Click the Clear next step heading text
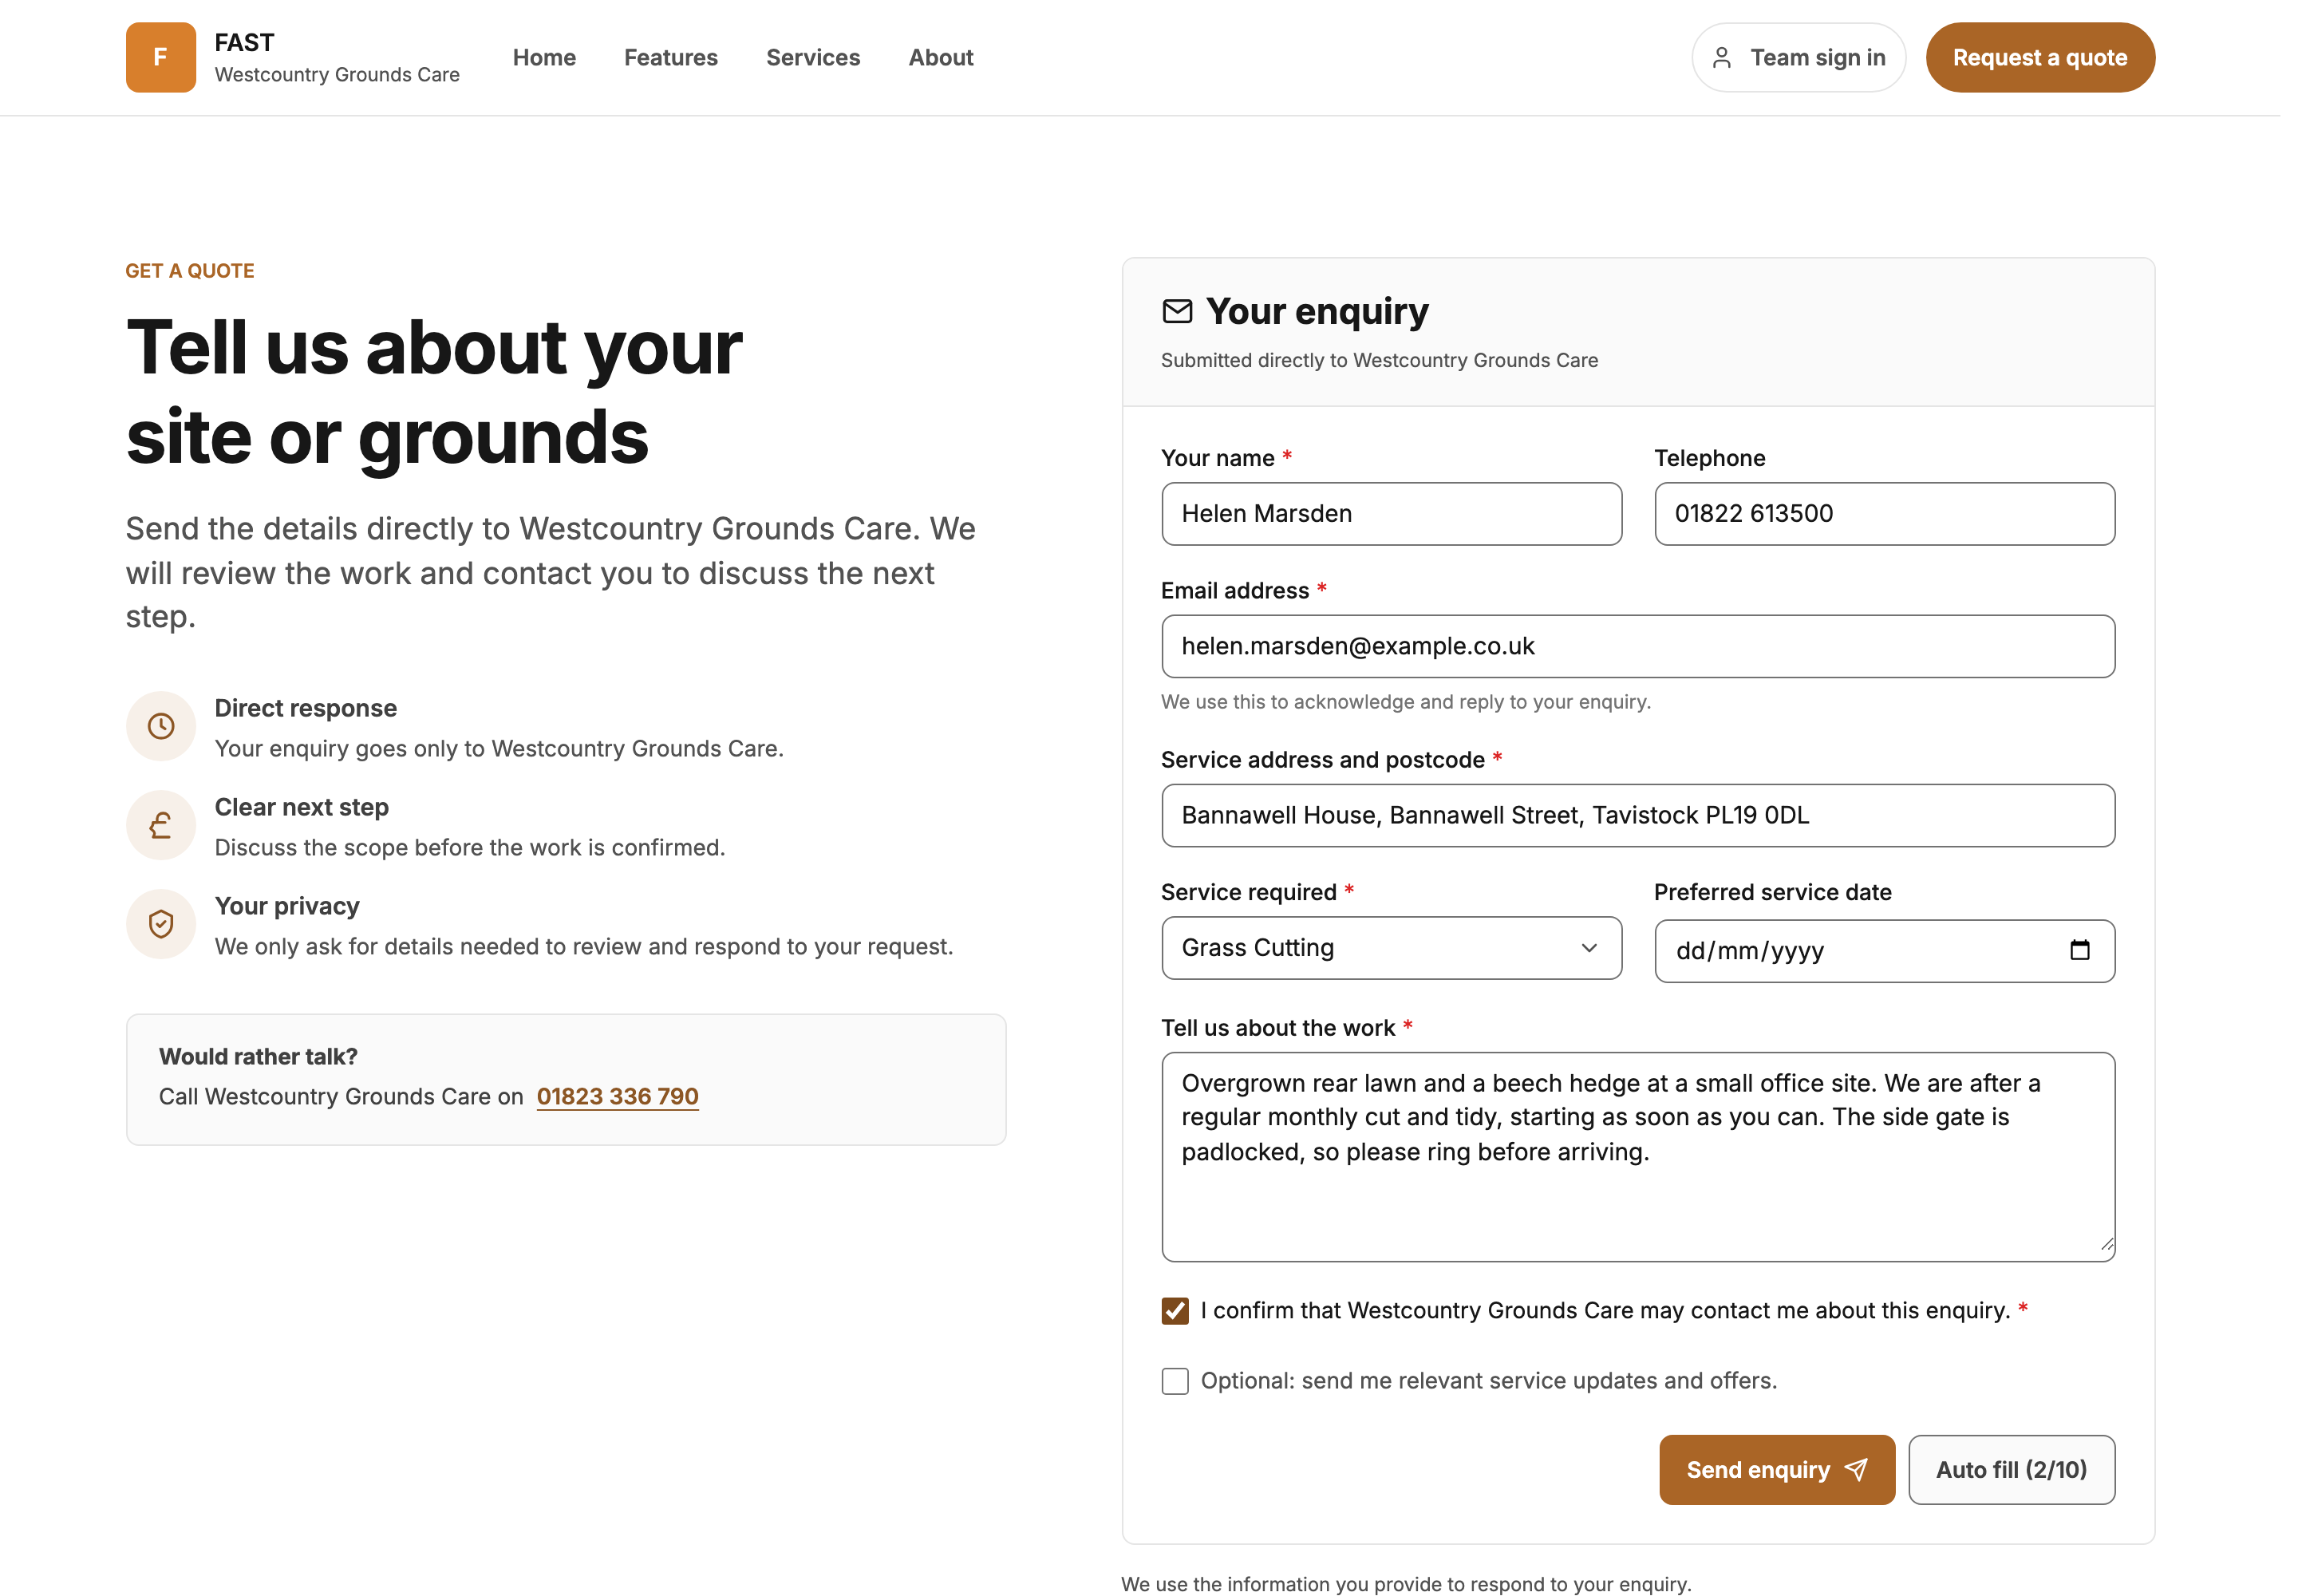 [x=301, y=807]
